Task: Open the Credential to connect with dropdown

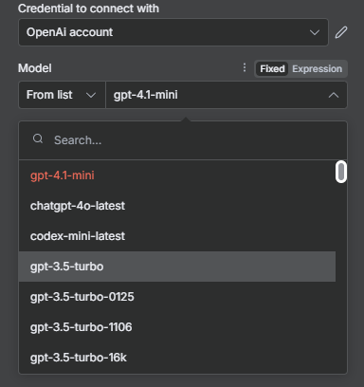Action: tap(173, 32)
